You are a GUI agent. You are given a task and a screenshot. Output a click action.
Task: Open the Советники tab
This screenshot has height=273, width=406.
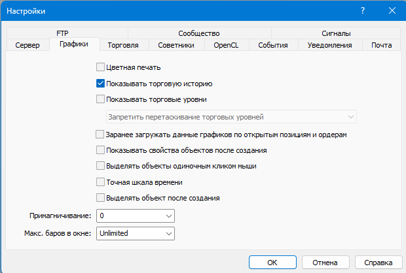pos(176,45)
